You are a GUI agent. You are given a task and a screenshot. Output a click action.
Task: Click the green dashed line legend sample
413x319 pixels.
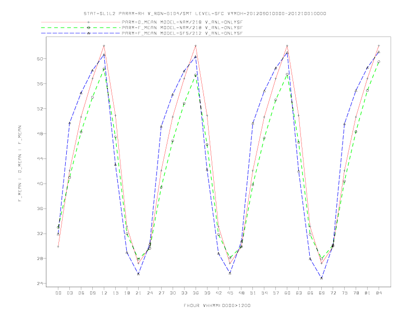[x=81, y=28]
